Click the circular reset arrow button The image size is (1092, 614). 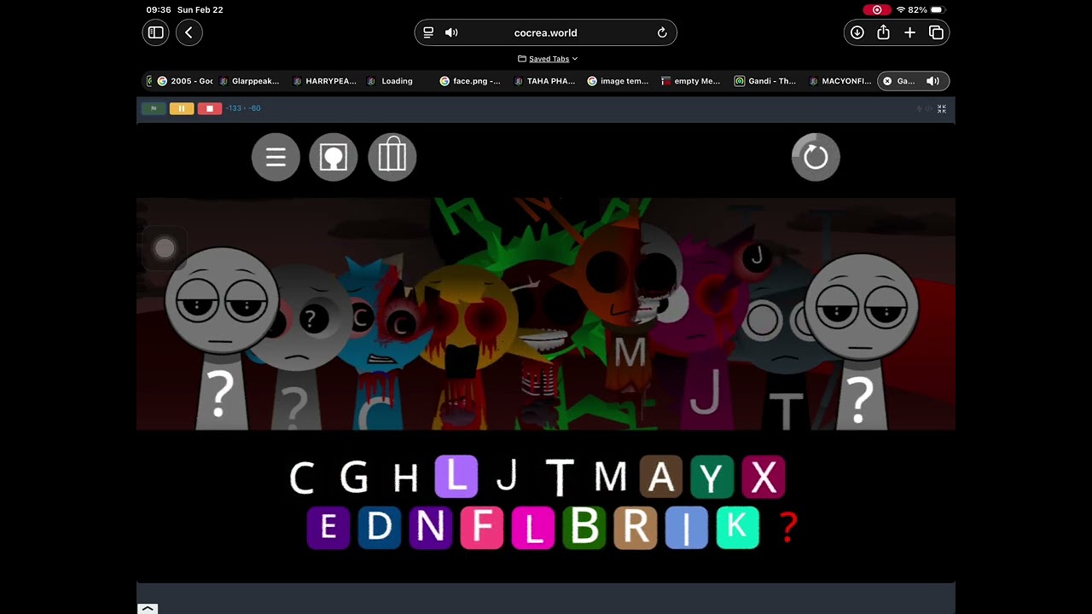816,157
